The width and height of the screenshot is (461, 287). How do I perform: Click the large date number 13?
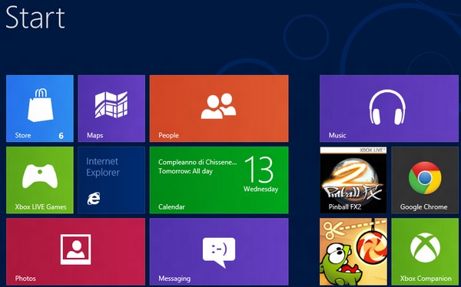tap(259, 170)
